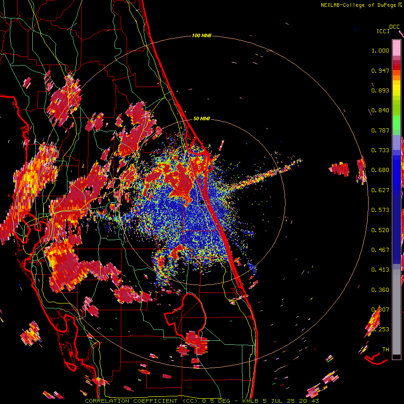
Task: Click the [CC] legend unit label
Action: [x=383, y=31]
